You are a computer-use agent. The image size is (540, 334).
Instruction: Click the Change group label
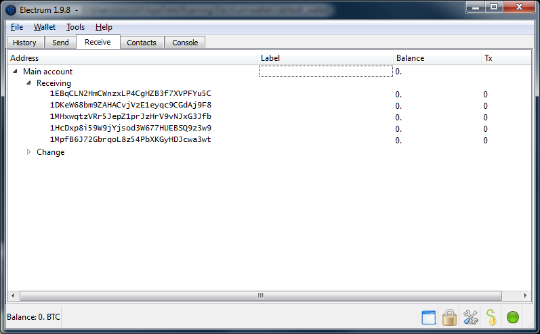pos(51,152)
